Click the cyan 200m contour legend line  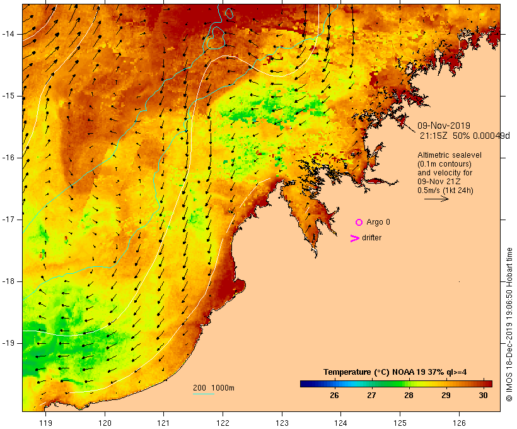coord(204,394)
